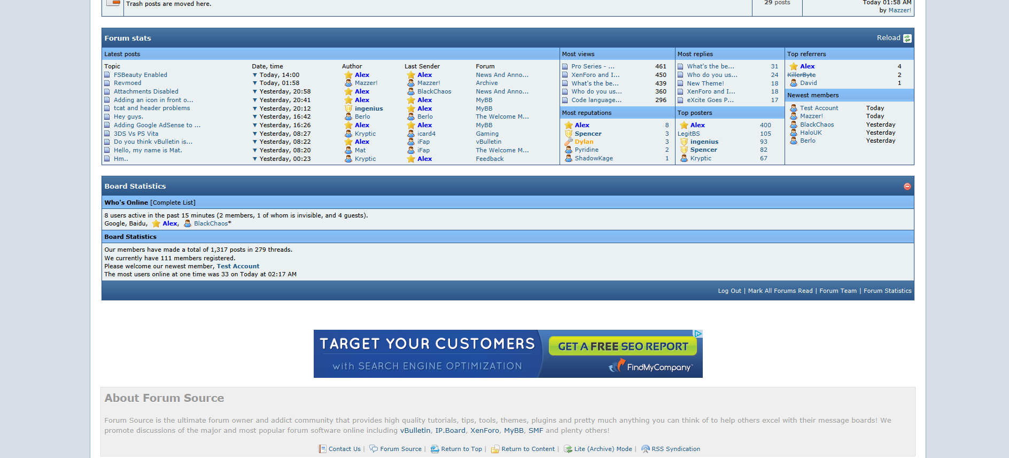Open the Who's Online Complete List
The image size is (1009, 458).
point(173,203)
